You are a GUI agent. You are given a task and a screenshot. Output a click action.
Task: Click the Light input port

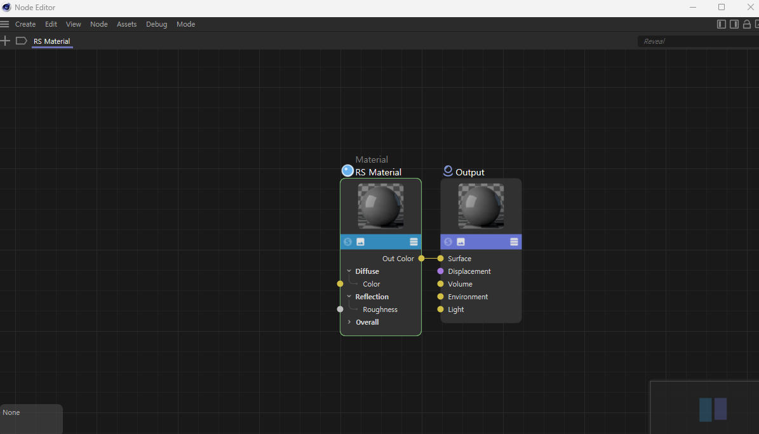pos(441,309)
